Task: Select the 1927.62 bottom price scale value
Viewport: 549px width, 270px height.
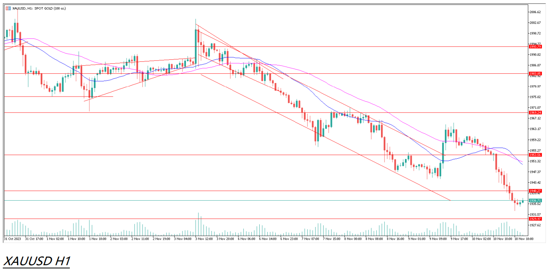Action: pos(535,225)
